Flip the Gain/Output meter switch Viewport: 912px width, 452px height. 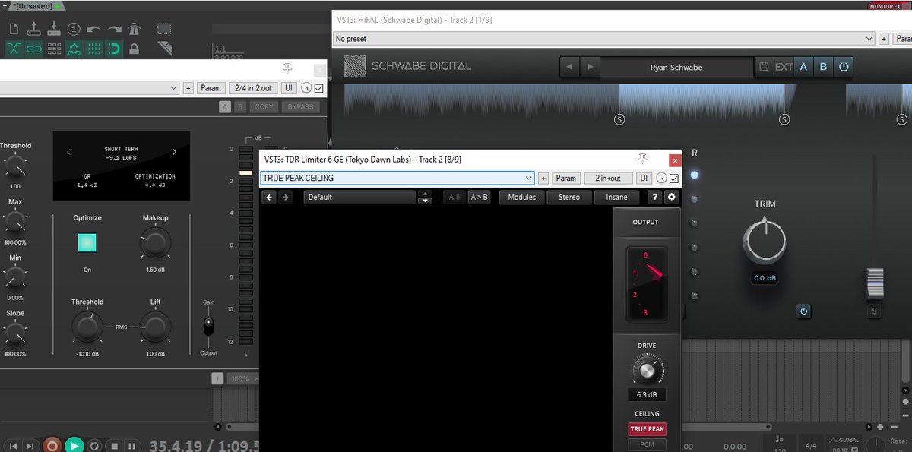[x=208, y=327]
